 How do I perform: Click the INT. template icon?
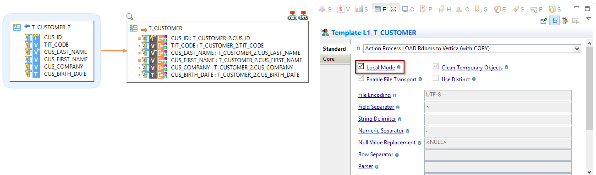(303, 15)
